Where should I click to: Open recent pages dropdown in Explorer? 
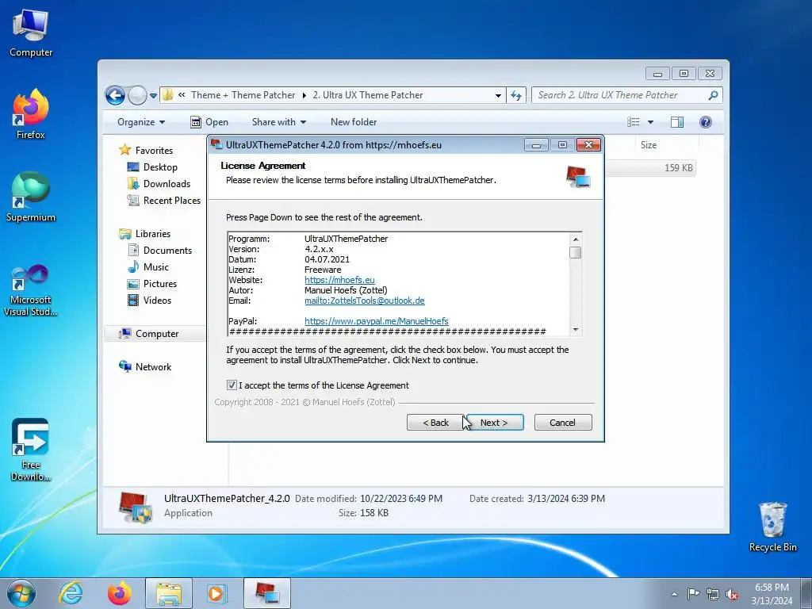pos(153,96)
